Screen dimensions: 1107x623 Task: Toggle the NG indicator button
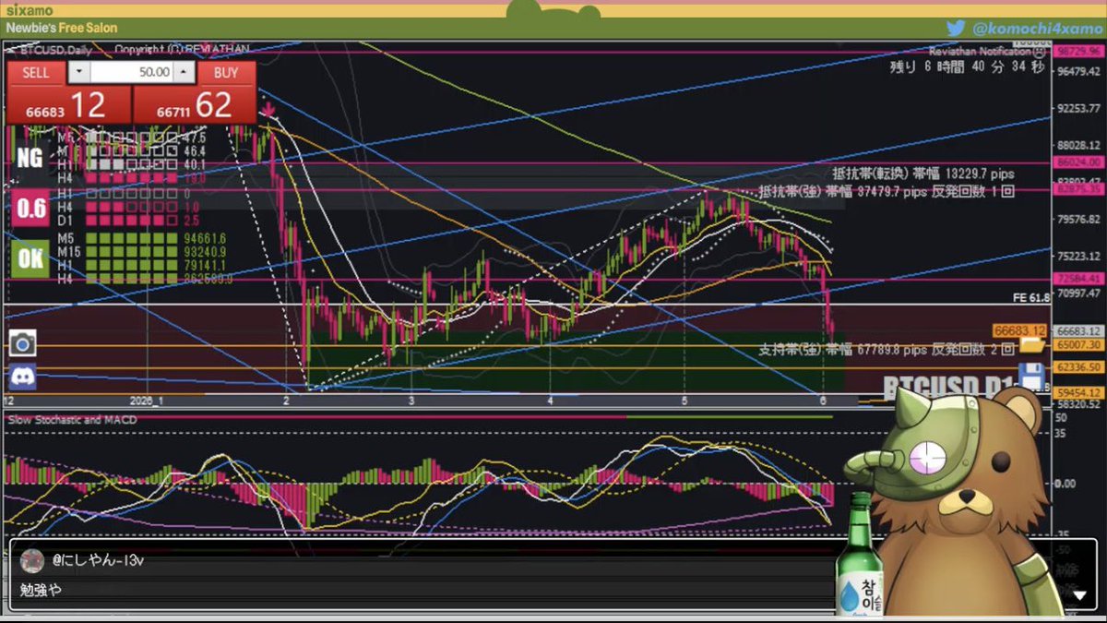point(30,158)
